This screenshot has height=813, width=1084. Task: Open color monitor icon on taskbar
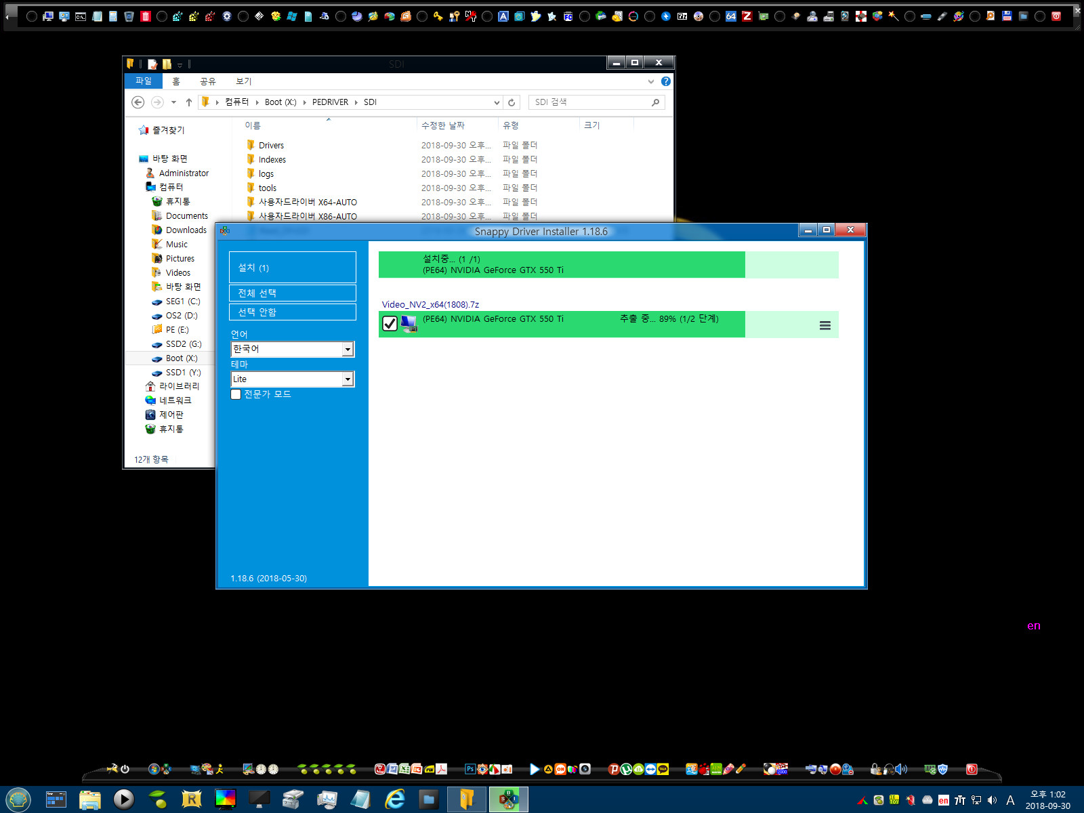tap(226, 799)
